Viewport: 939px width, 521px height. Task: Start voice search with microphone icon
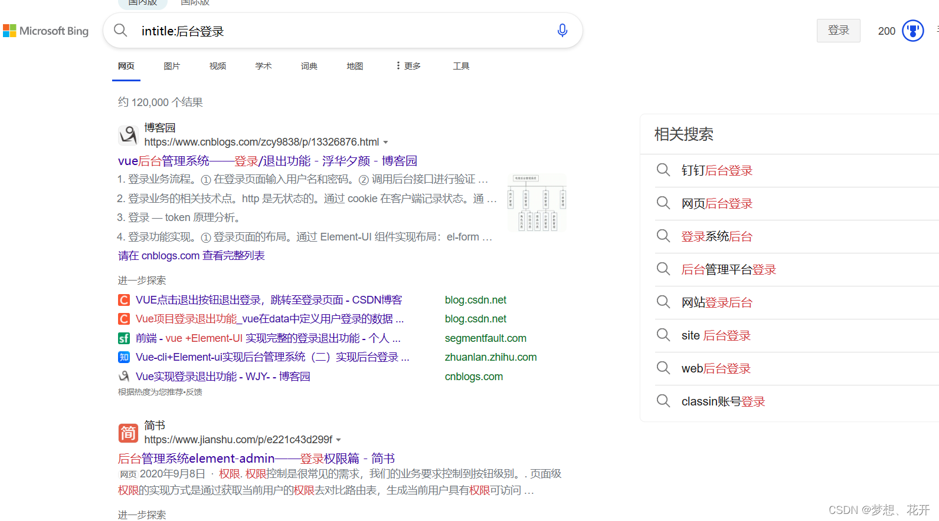(562, 31)
